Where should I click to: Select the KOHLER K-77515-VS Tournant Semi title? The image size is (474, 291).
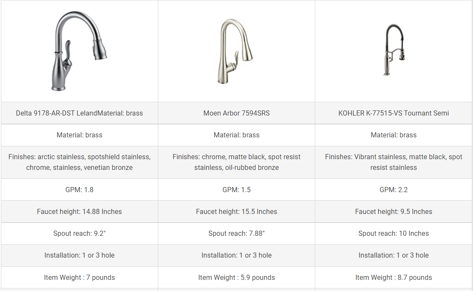393,113
